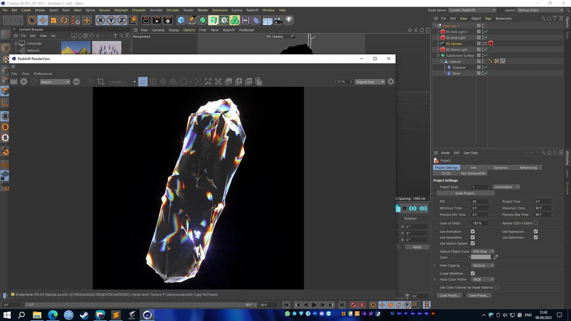This screenshot has height=321, width=571.
Task: Click the PV picture viewer icon
Action: (x=248, y=82)
